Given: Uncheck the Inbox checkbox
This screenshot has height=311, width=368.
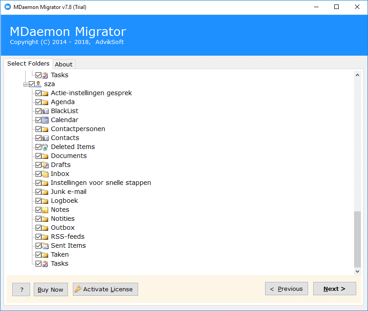Looking at the screenshot, I should pyautogui.click(x=38, y=174).
